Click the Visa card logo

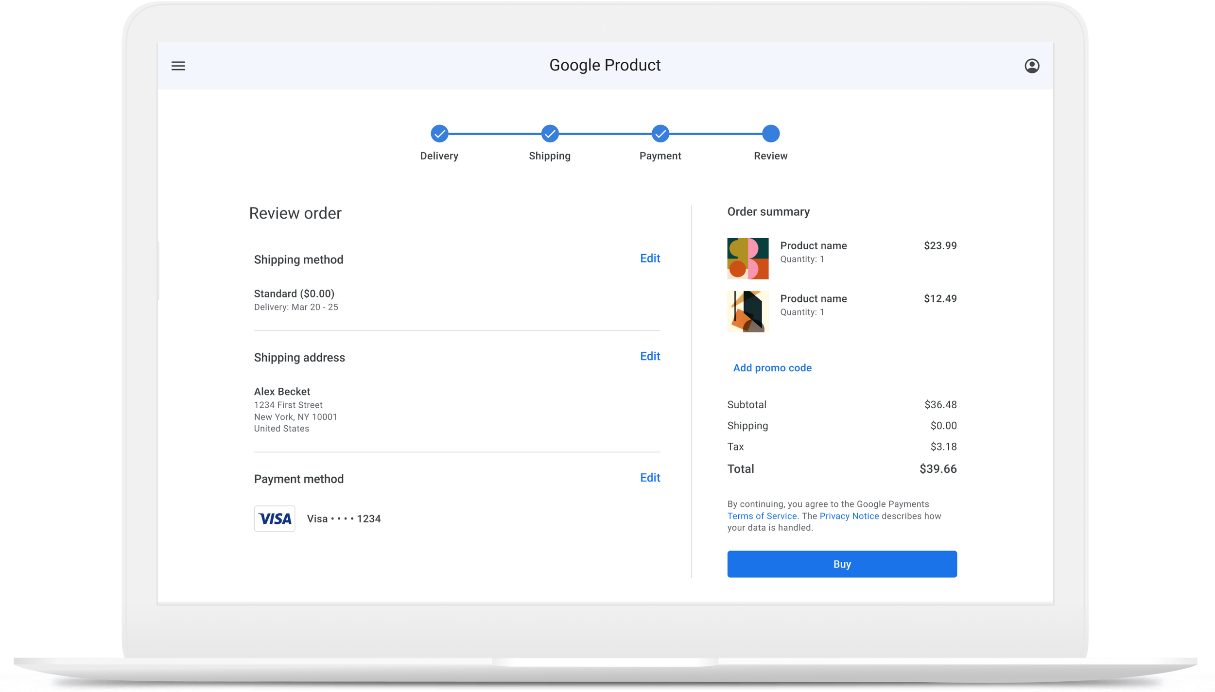pos(274,519)
